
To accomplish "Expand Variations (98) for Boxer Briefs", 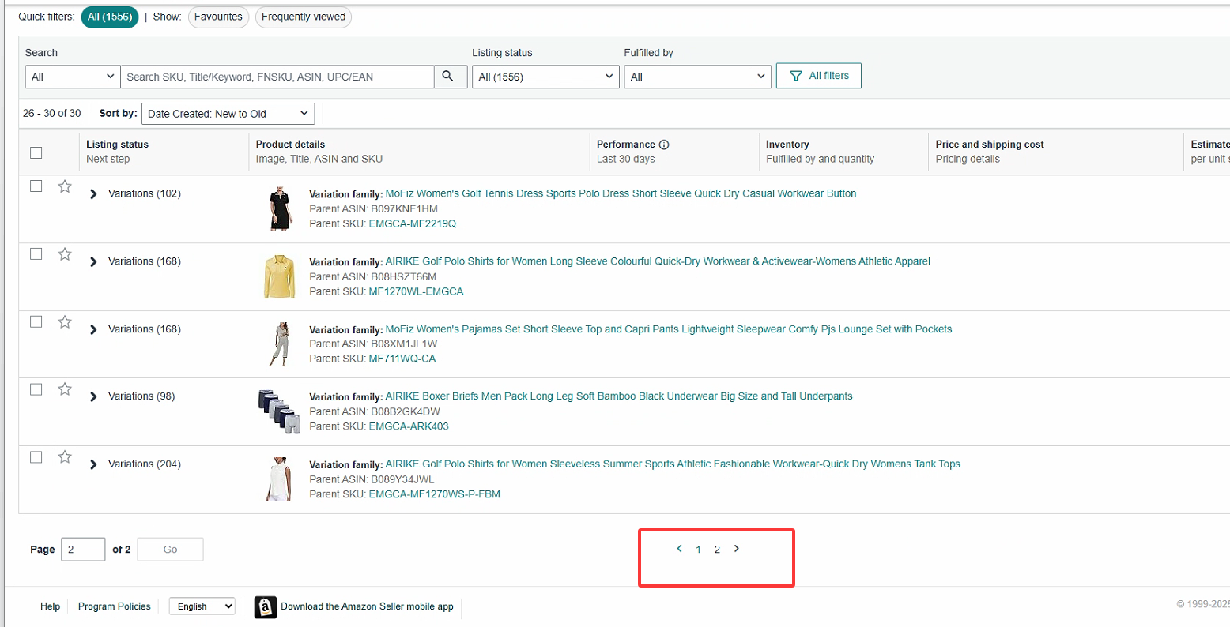I will [93, 397].
